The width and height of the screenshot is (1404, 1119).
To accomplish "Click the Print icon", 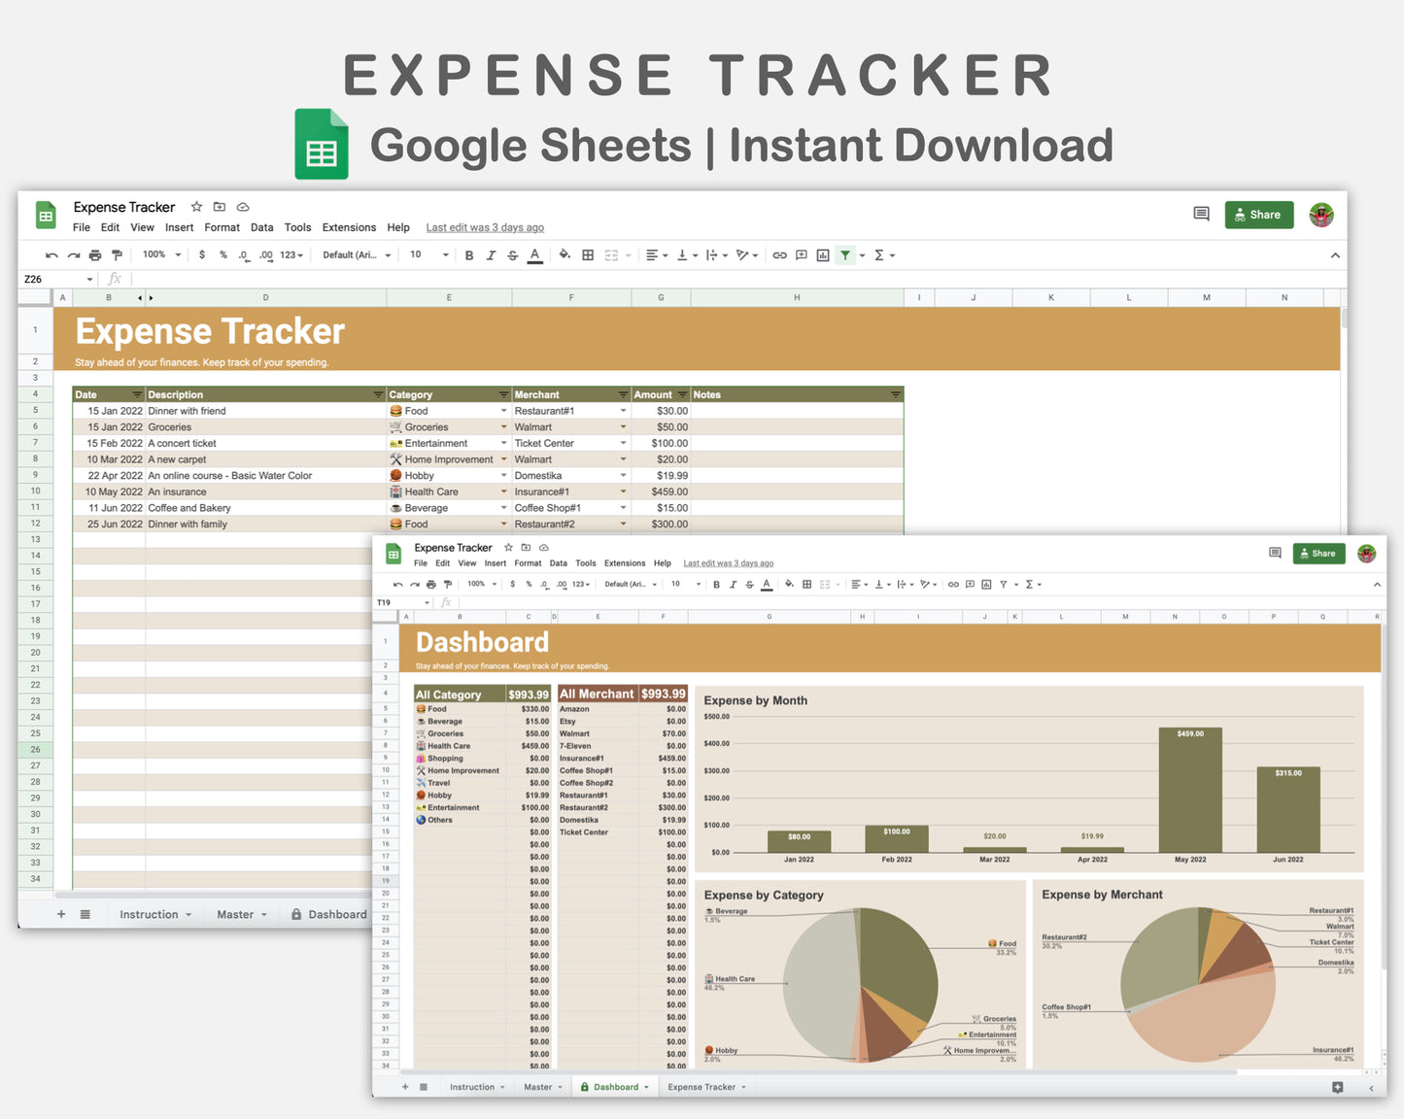I will 94,254.
